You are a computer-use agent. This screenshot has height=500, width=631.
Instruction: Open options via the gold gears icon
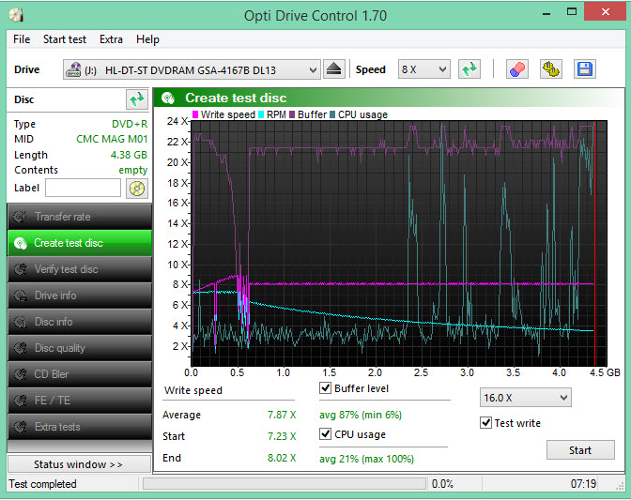pyautogui.click(x=550, y=69)
